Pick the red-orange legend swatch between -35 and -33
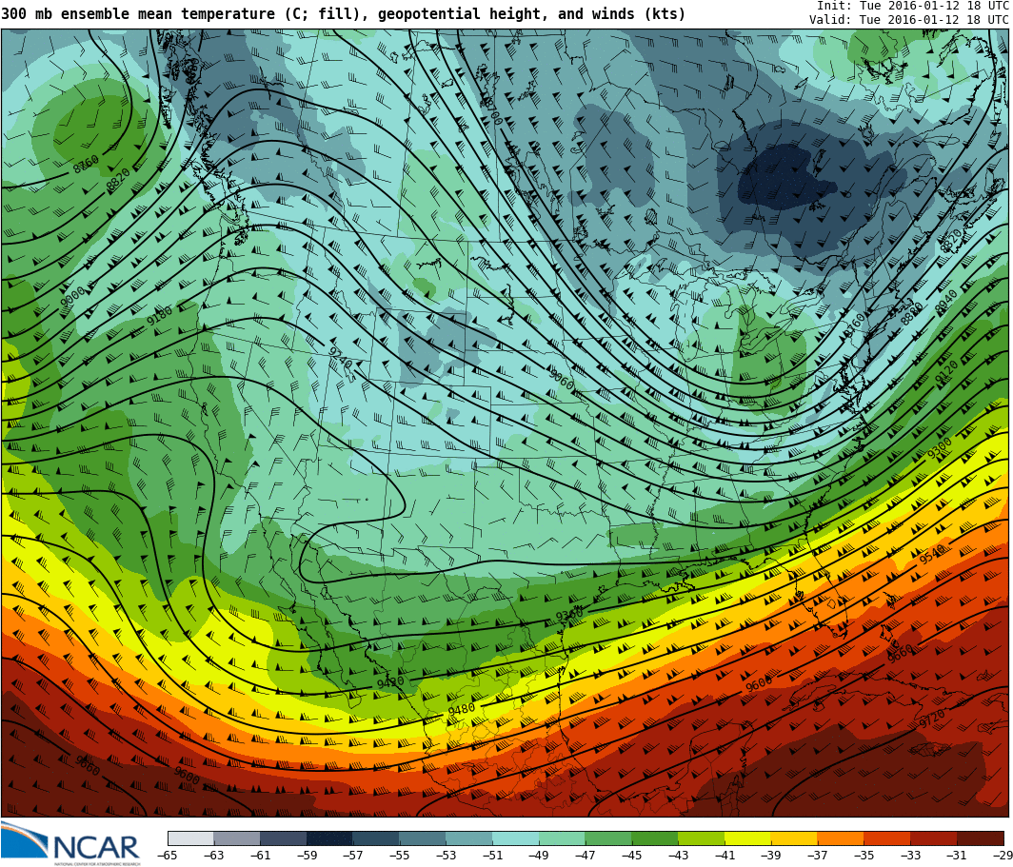This screenshot has height=867, width=1013. (x=887, y=838)
